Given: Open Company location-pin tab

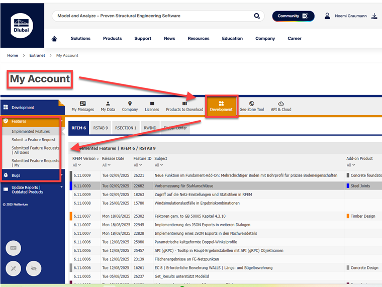Looking at the screenshot, I should tap(130, 106).
